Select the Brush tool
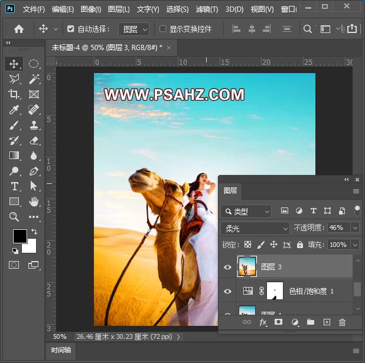 14,125
